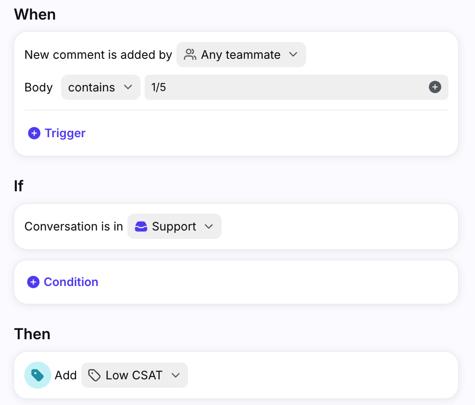Open the Low CSAT tag dropdown
This screenshot has width=475, height=405.
tap(134, 375)
